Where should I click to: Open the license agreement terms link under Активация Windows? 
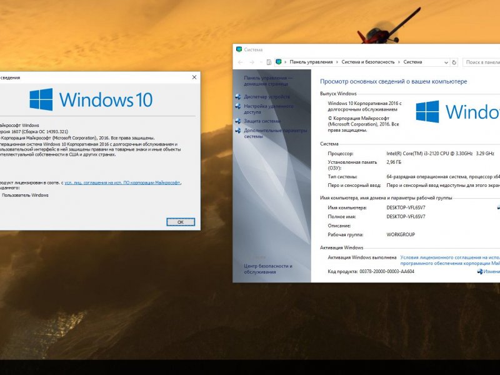[x=450, y=260]
